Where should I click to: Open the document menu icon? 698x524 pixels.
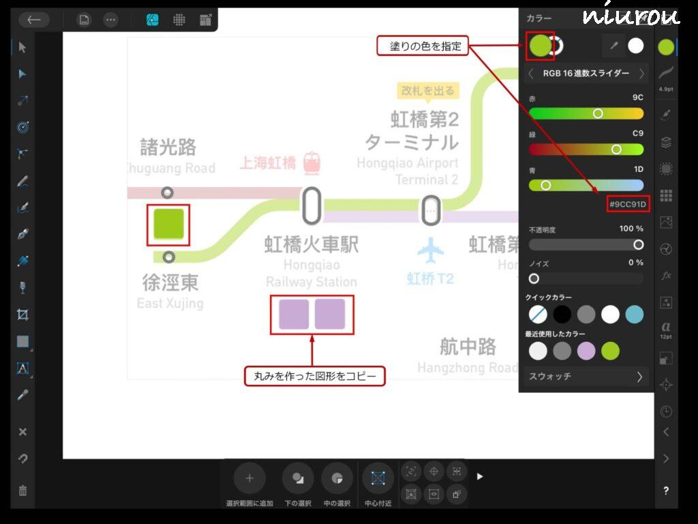point(84,20)
